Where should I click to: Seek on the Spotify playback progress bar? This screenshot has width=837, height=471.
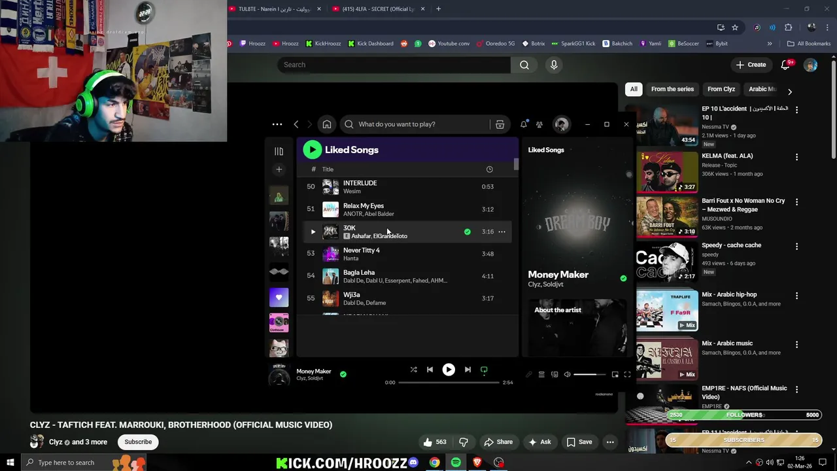449,382
